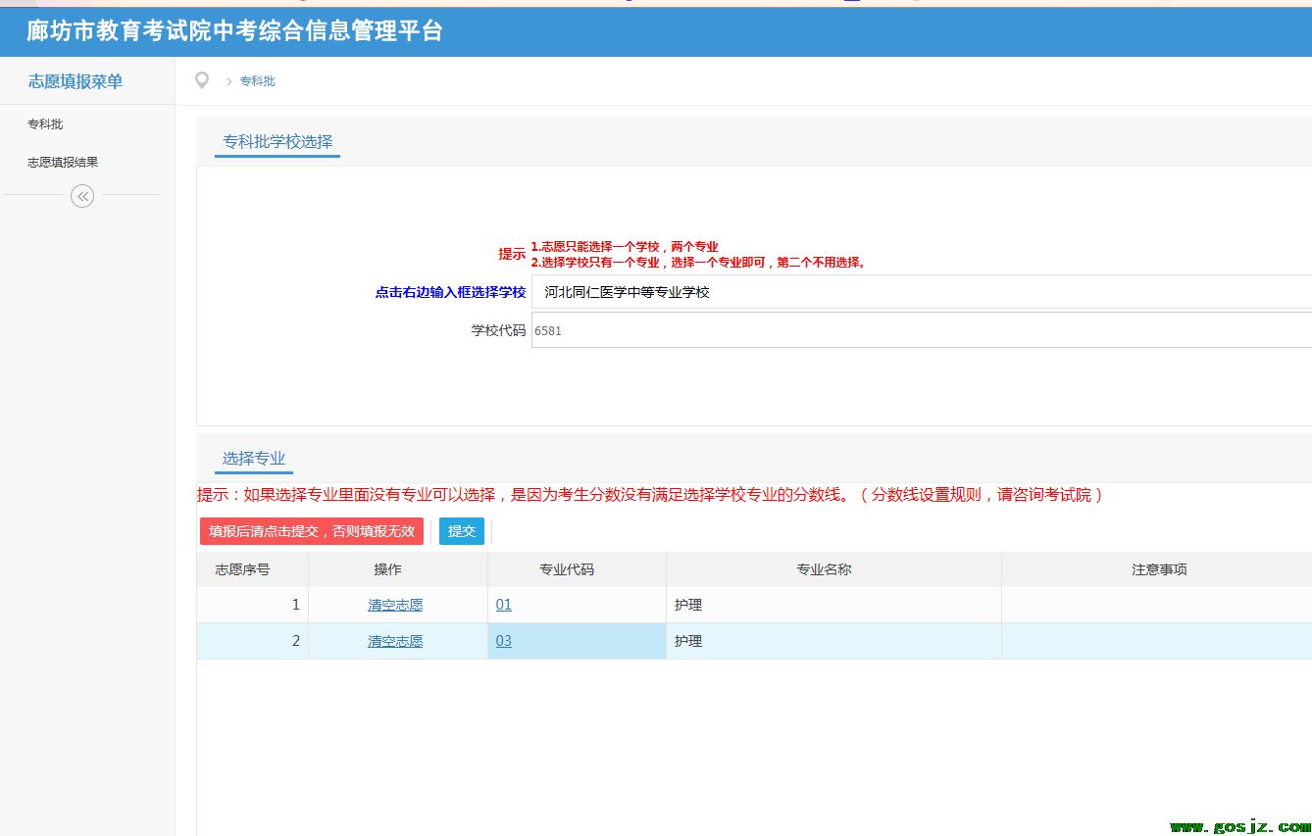The height and width of the screenshot is (836, 1312).
Task: Click the 志愿填报菜单 sidebar heading
Action: [x=76, y=81]
